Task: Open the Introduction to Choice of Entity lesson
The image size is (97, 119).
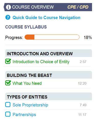Action: point(41,62)
